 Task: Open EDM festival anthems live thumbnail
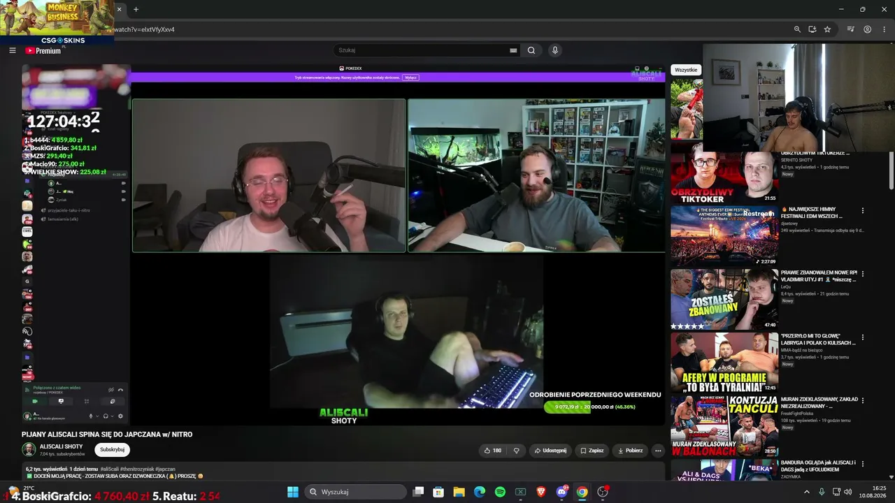click(x=724, y=235)
